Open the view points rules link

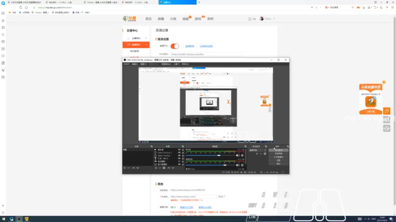[x=205, y=207]
